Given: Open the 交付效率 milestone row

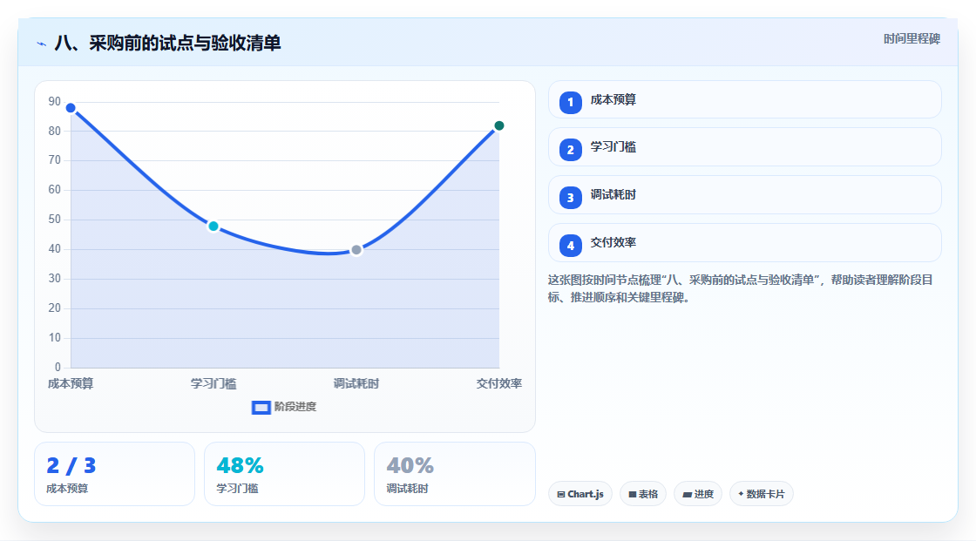Looking at the screenshot, I should click(x=744, y=243).
